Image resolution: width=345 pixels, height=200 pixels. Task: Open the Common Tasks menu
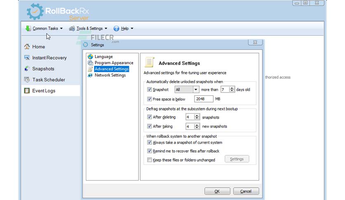pyautogui.click(x=44, y=29)
